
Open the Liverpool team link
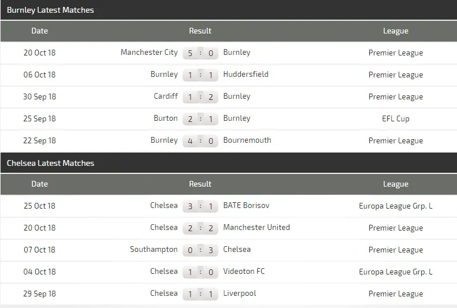click(x=240, y=294)
